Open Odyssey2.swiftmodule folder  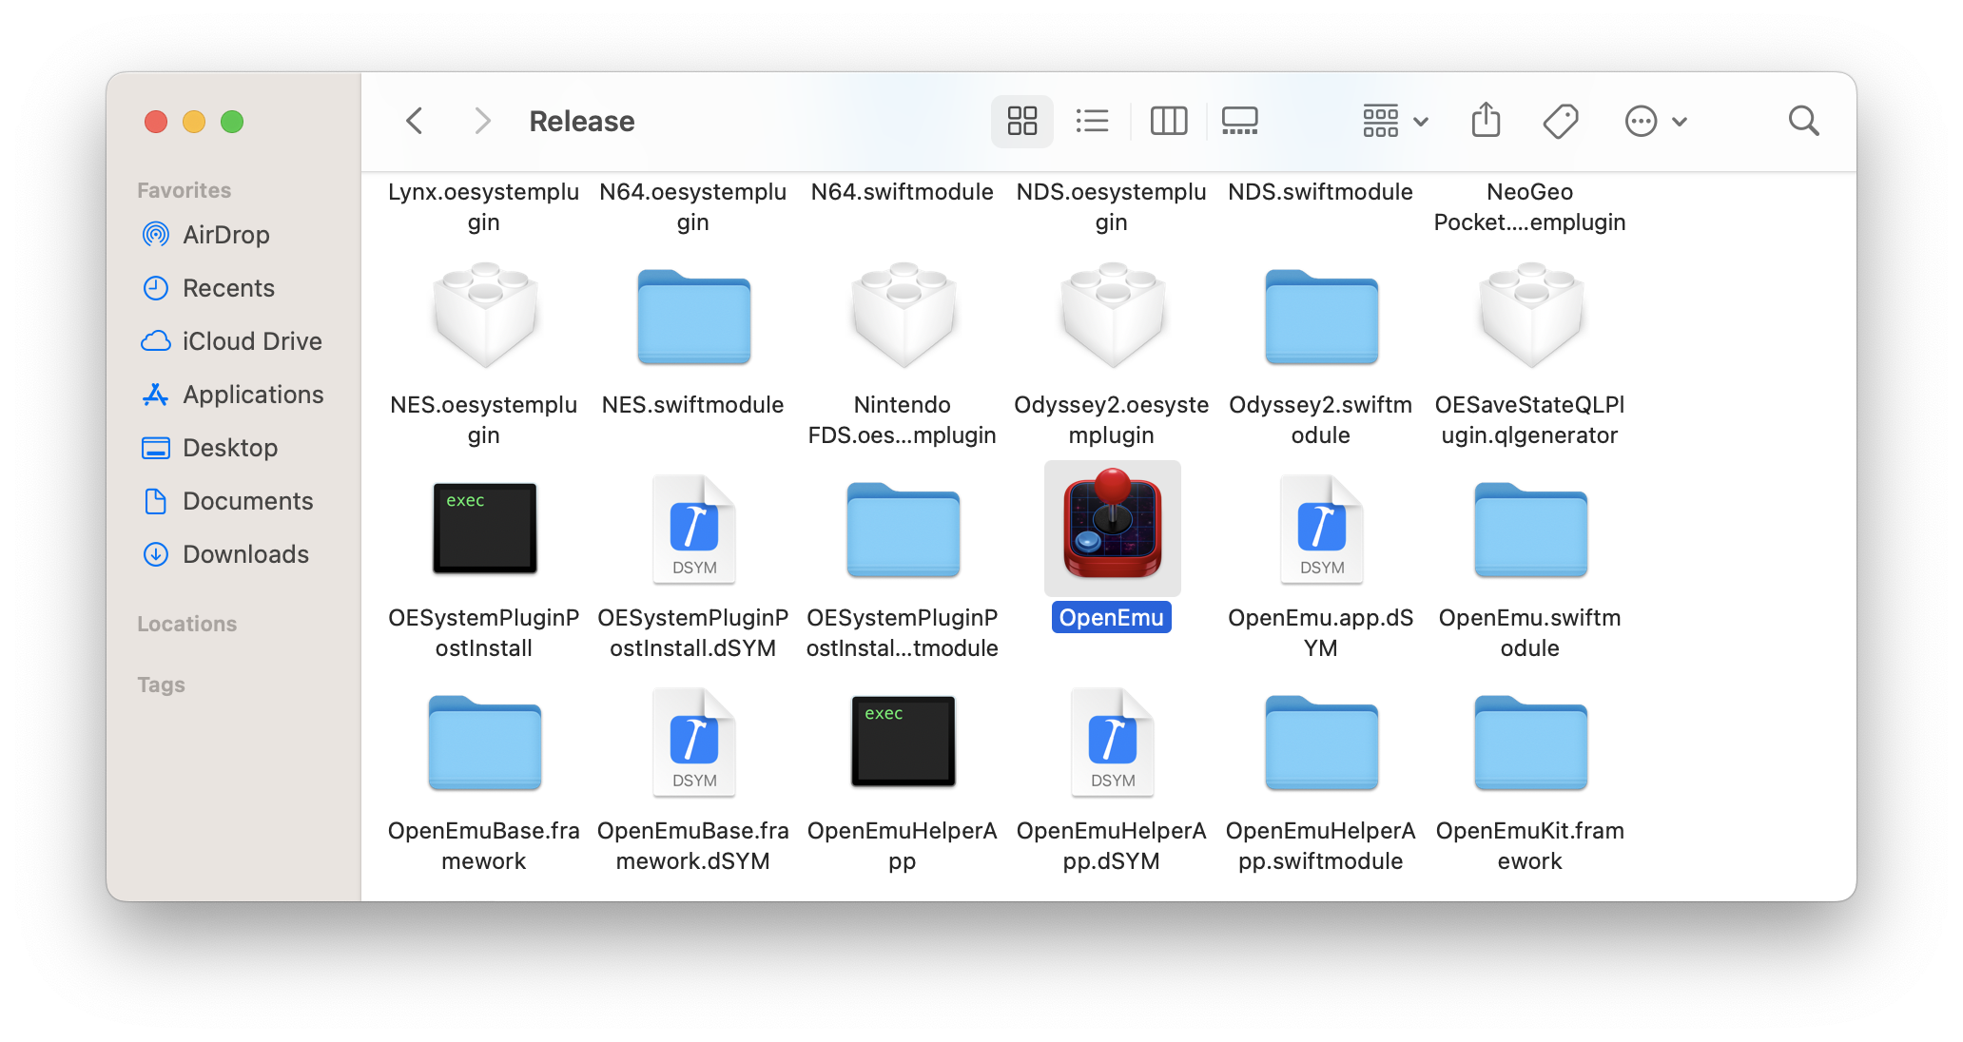pos(1320,319)
